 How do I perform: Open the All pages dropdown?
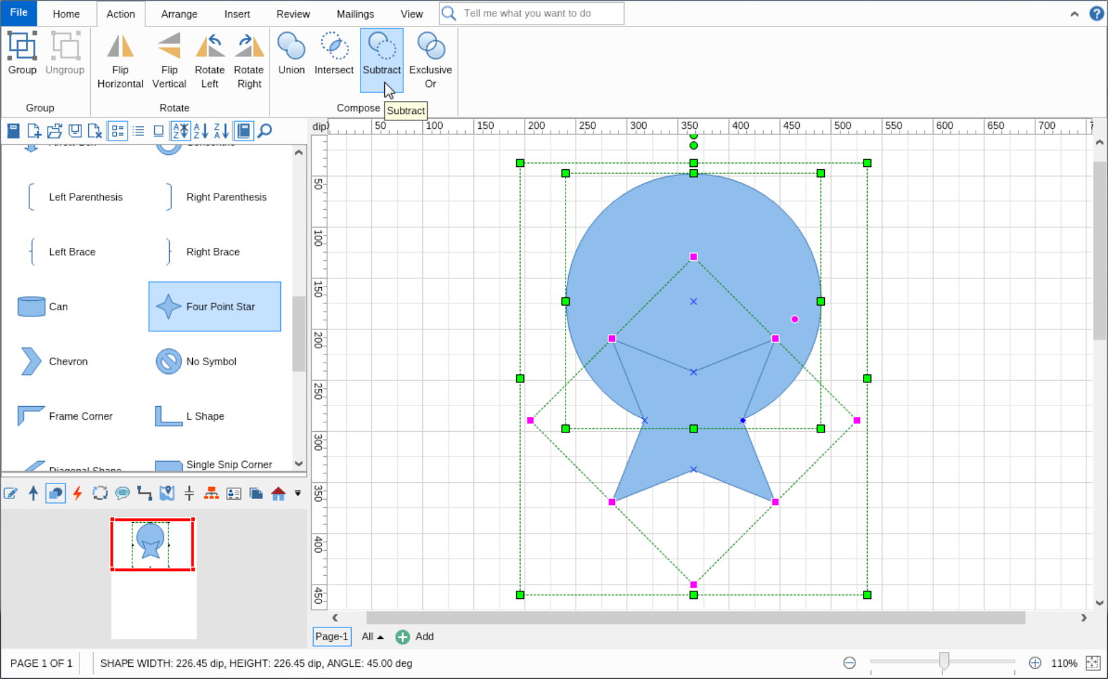coord(371,637)
